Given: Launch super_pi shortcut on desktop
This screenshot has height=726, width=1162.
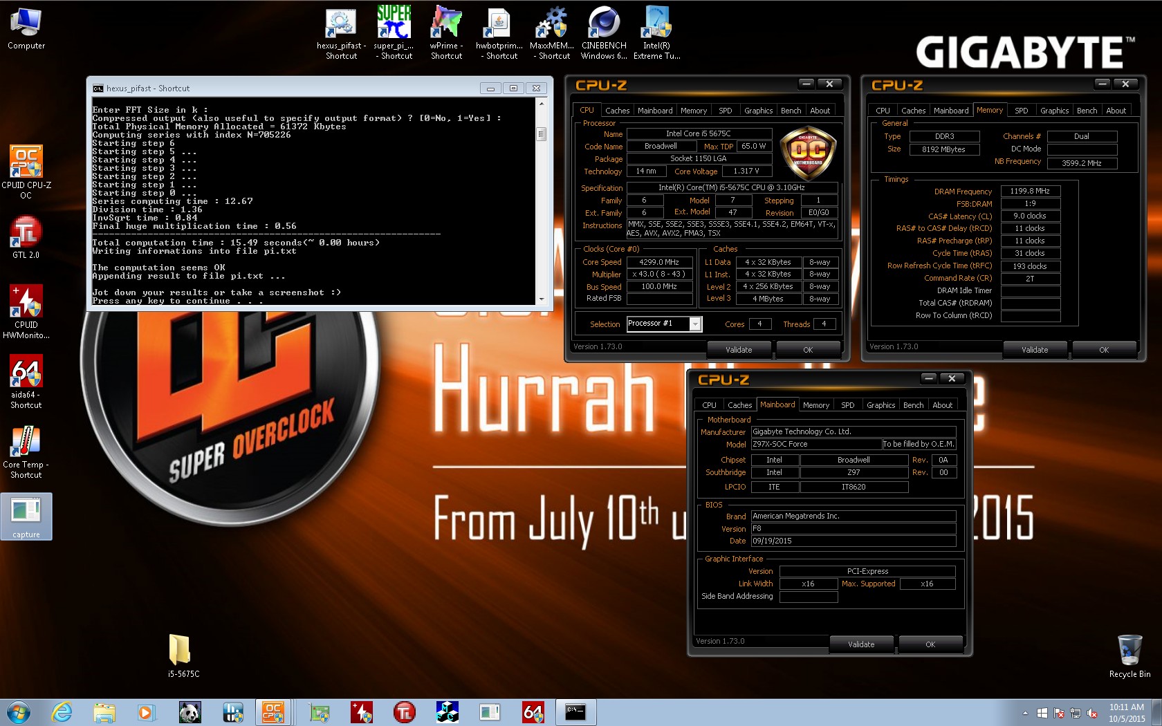Looking at the screenshot, I should 394,33.
